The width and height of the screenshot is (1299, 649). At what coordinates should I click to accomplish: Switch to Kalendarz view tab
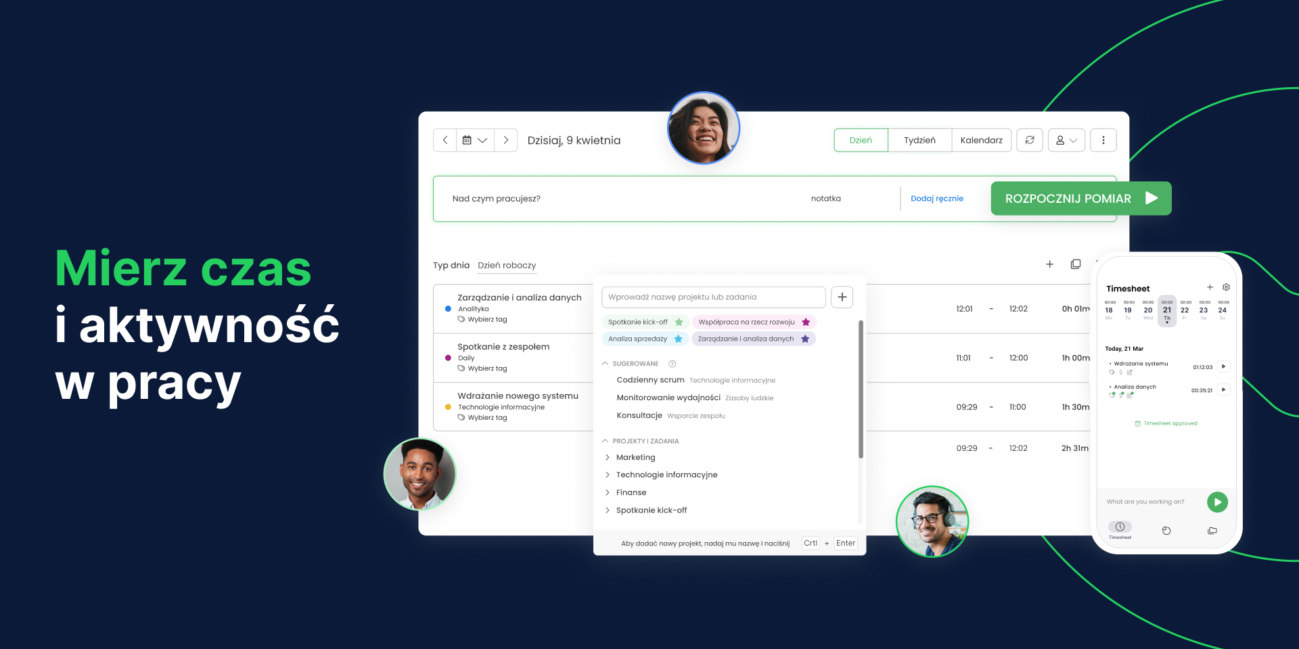[x=981, y=140]
